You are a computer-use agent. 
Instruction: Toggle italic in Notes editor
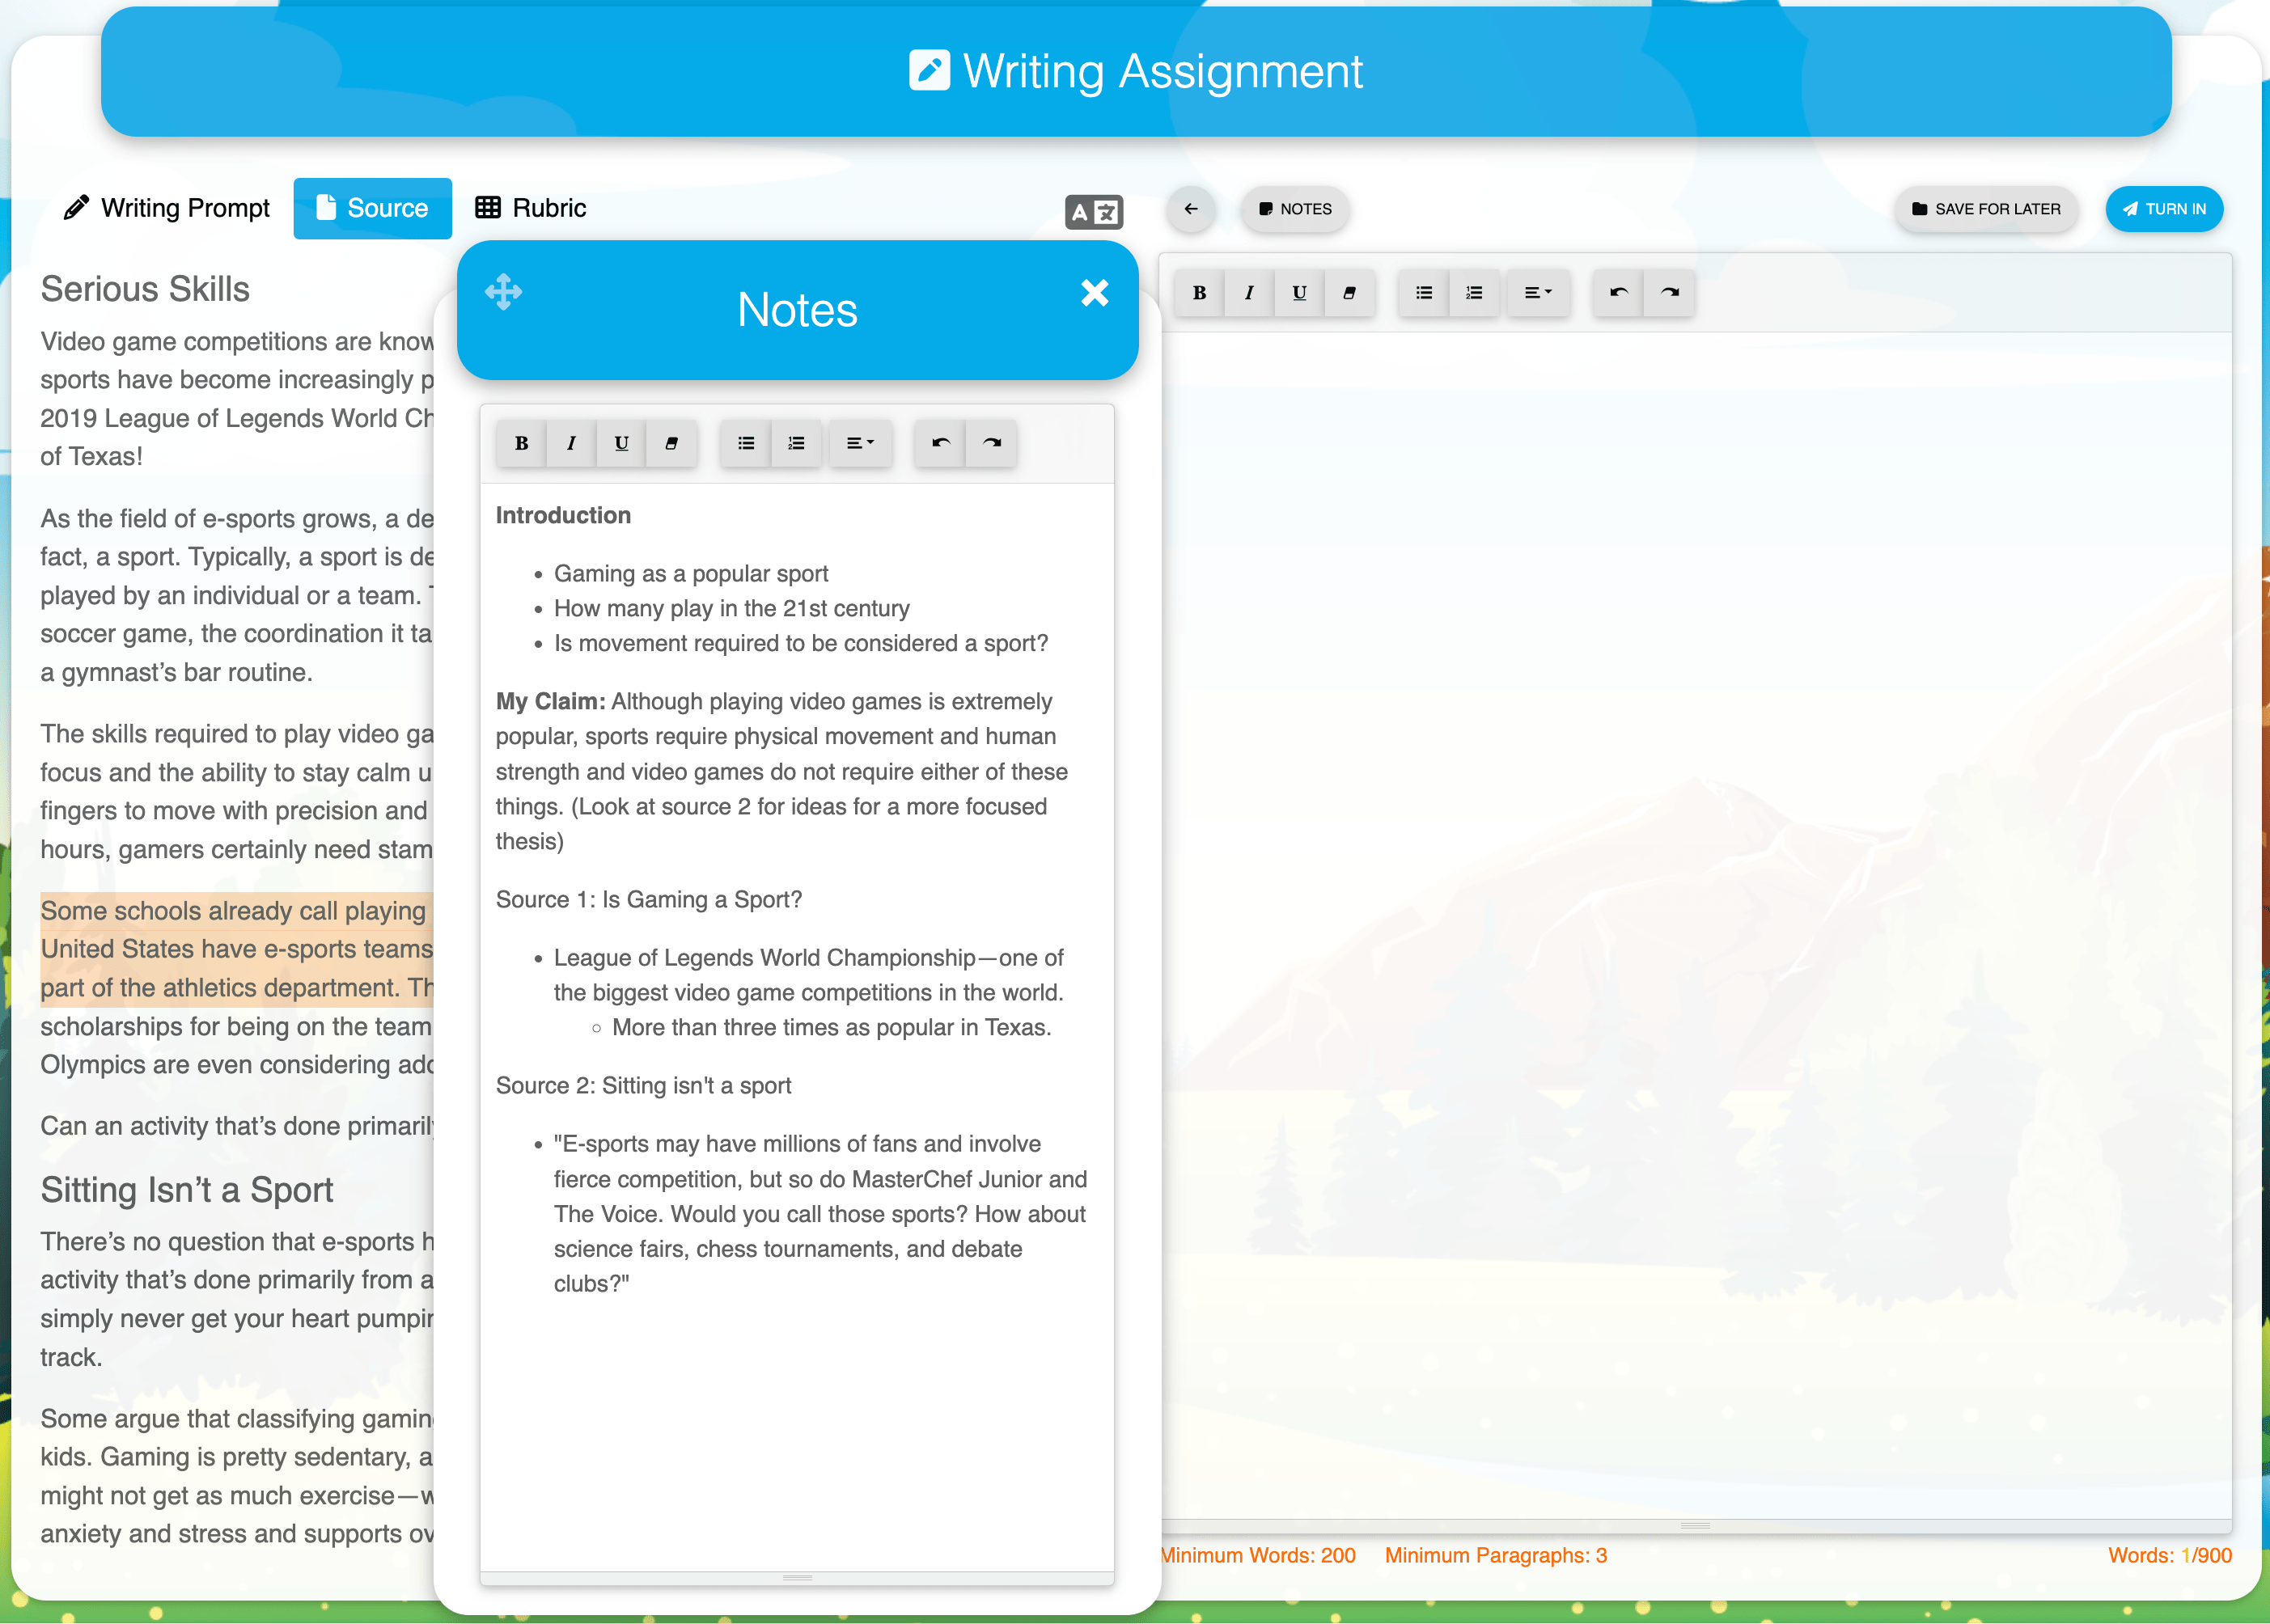click(571, 443)
